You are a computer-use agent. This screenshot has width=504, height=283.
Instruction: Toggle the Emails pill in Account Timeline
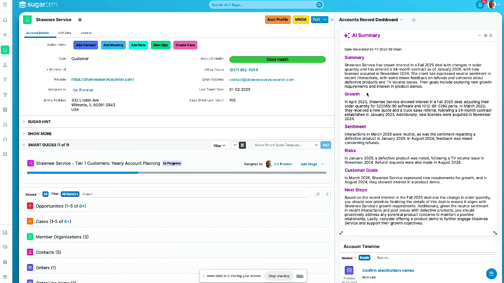coord(364,258)
